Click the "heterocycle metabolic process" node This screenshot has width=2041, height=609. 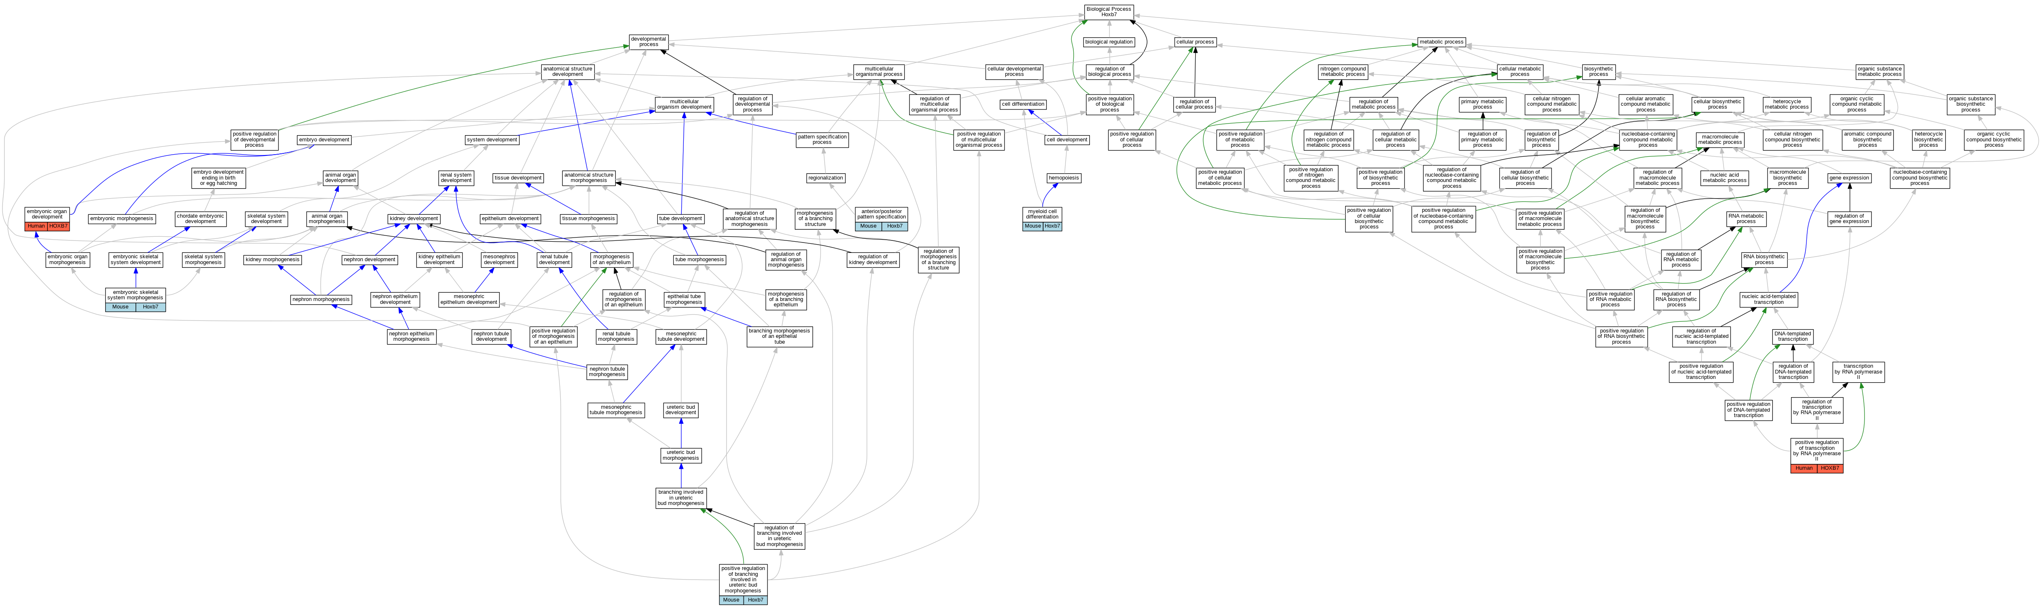[x=1787, y=104]
